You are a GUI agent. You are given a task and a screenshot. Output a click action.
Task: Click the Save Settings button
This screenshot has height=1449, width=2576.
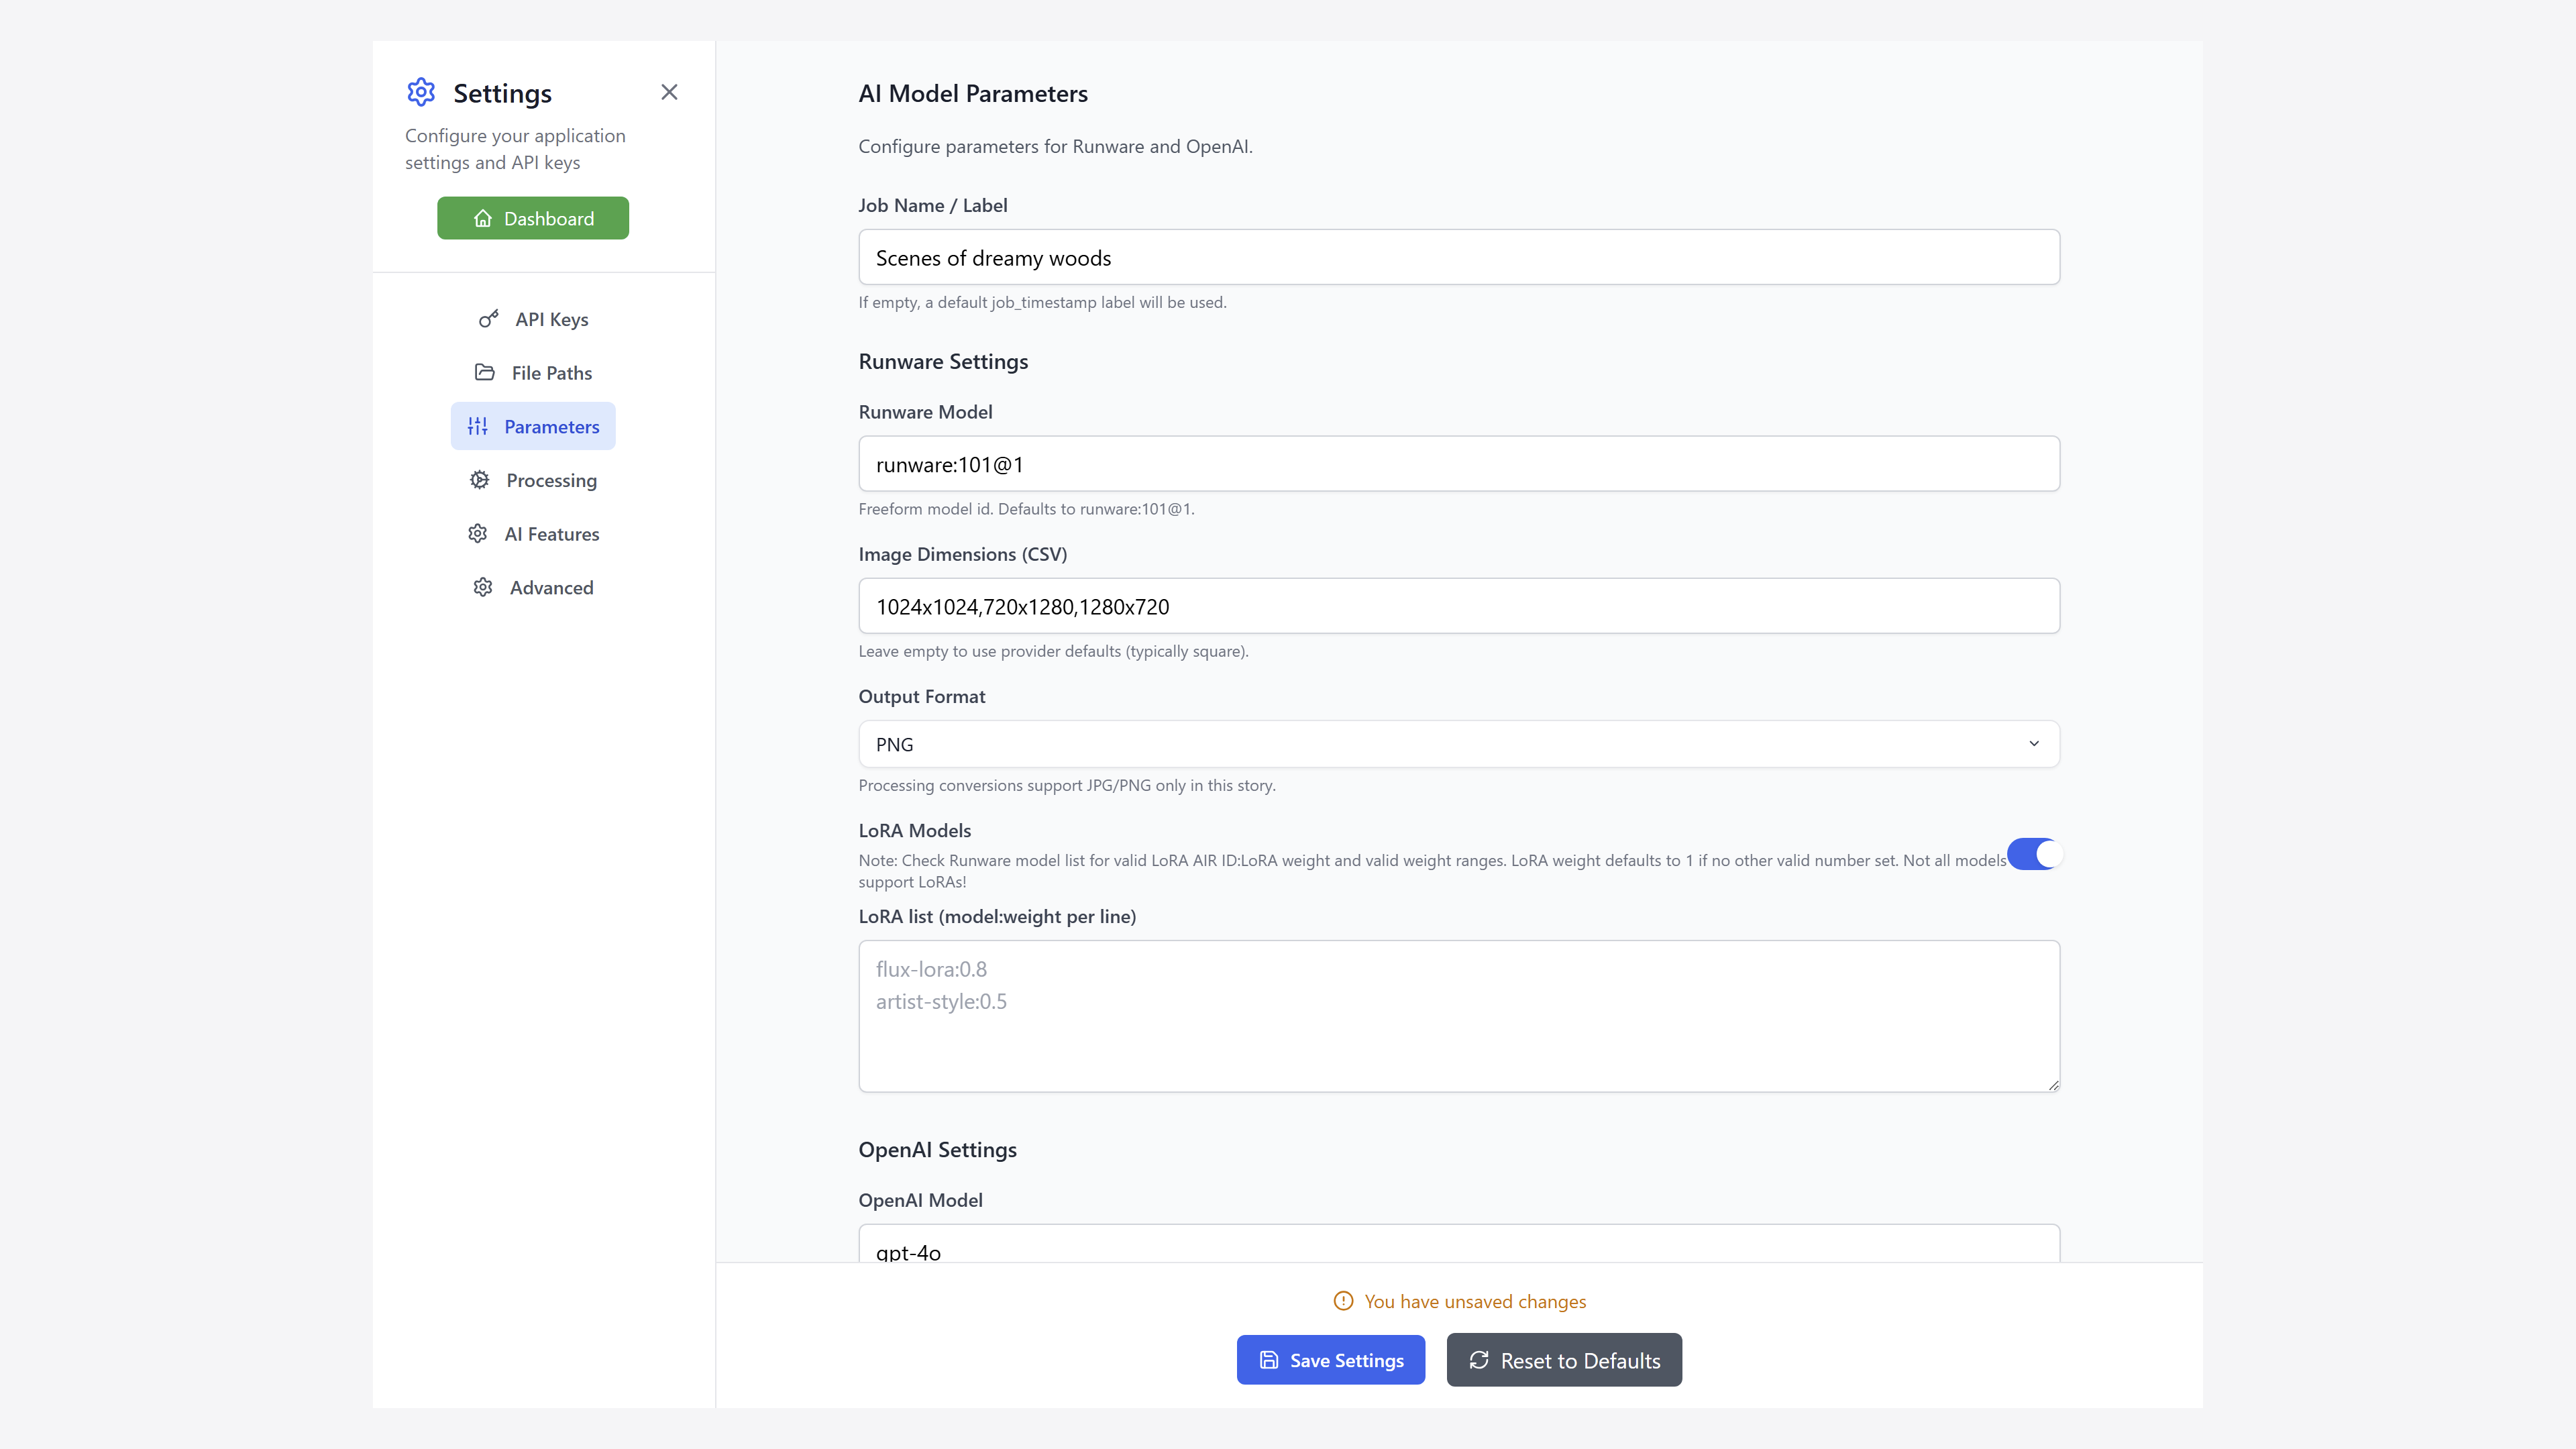[1330, 1360]
